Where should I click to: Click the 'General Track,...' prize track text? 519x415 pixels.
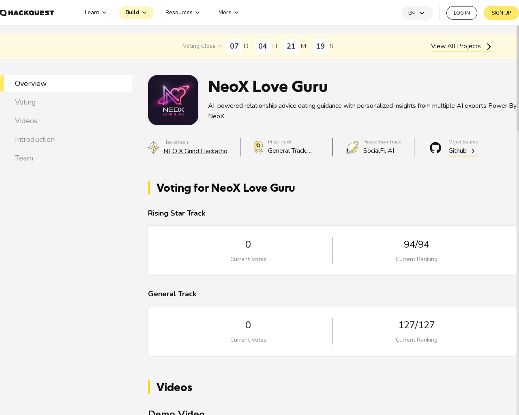(290, 151)
